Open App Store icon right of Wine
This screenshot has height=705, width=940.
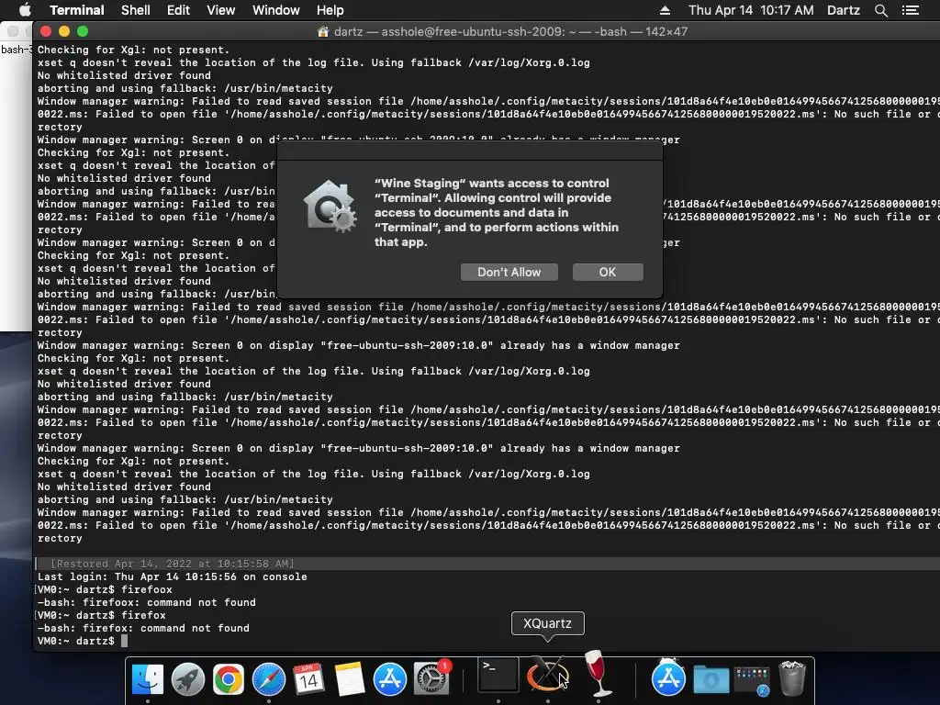pos(668,678)
